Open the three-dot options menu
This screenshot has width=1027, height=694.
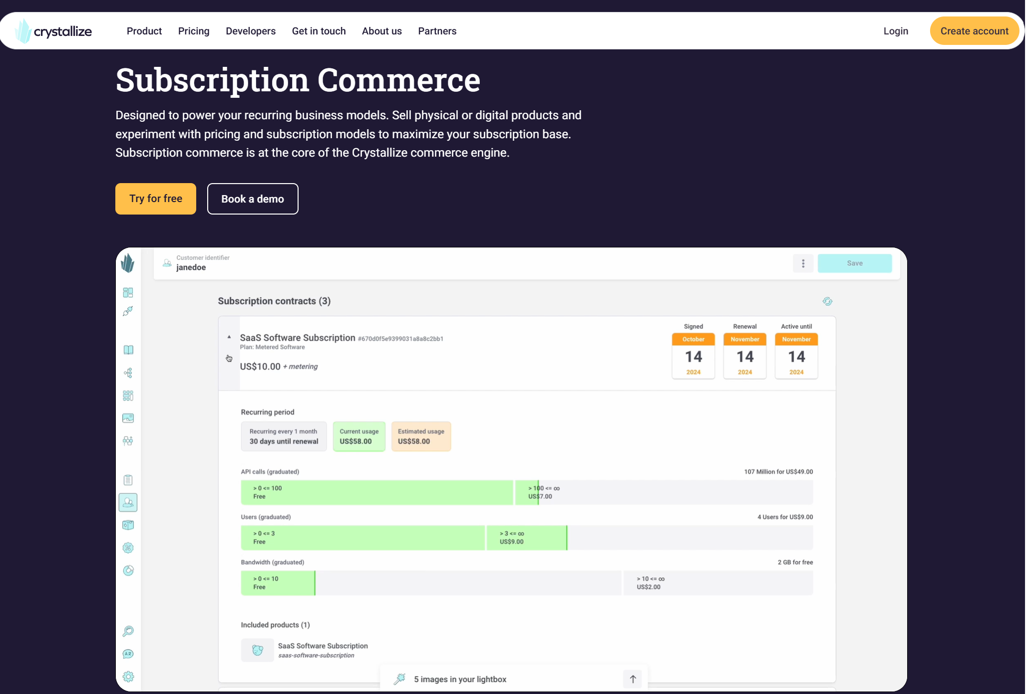(x=803, y=263)
